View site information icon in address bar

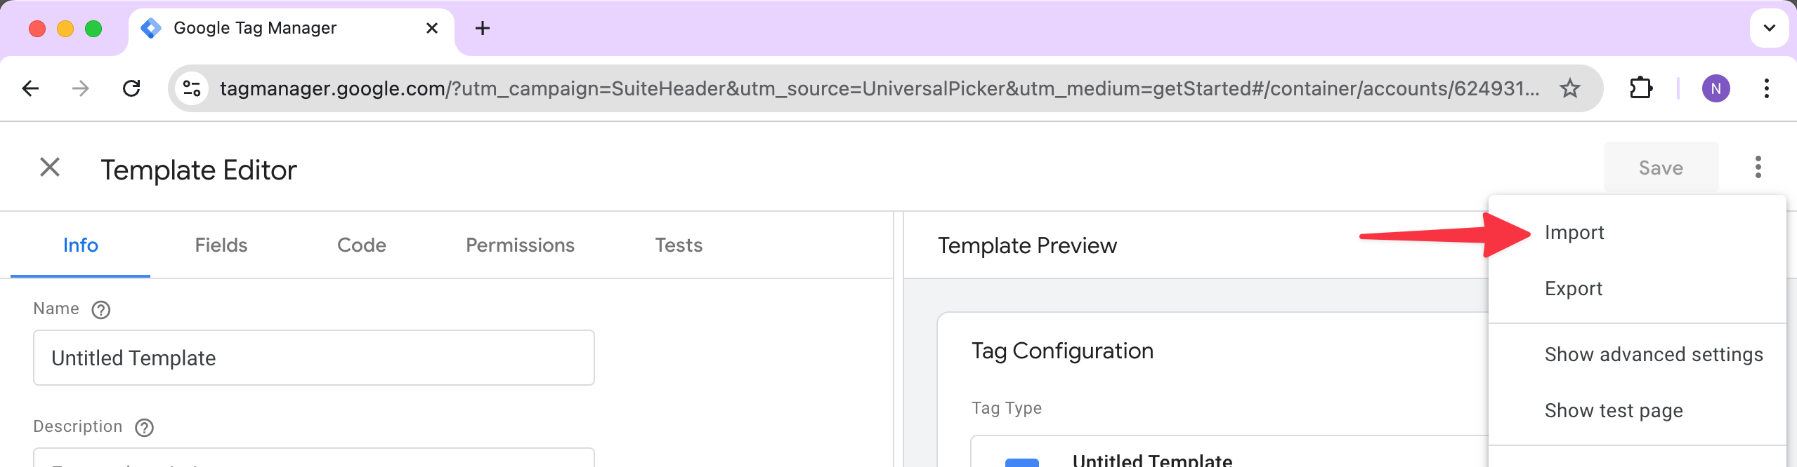click(x=192, y=88)
